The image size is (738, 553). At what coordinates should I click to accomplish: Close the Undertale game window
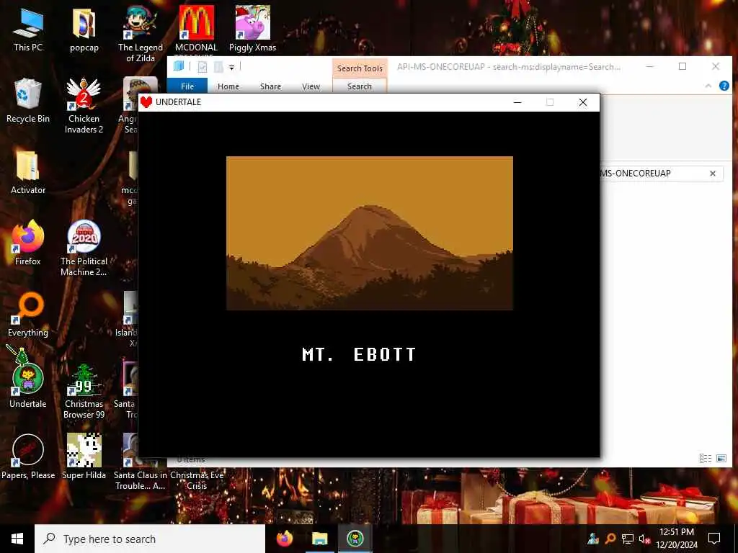pyautogui.click(x=582, y=102)
